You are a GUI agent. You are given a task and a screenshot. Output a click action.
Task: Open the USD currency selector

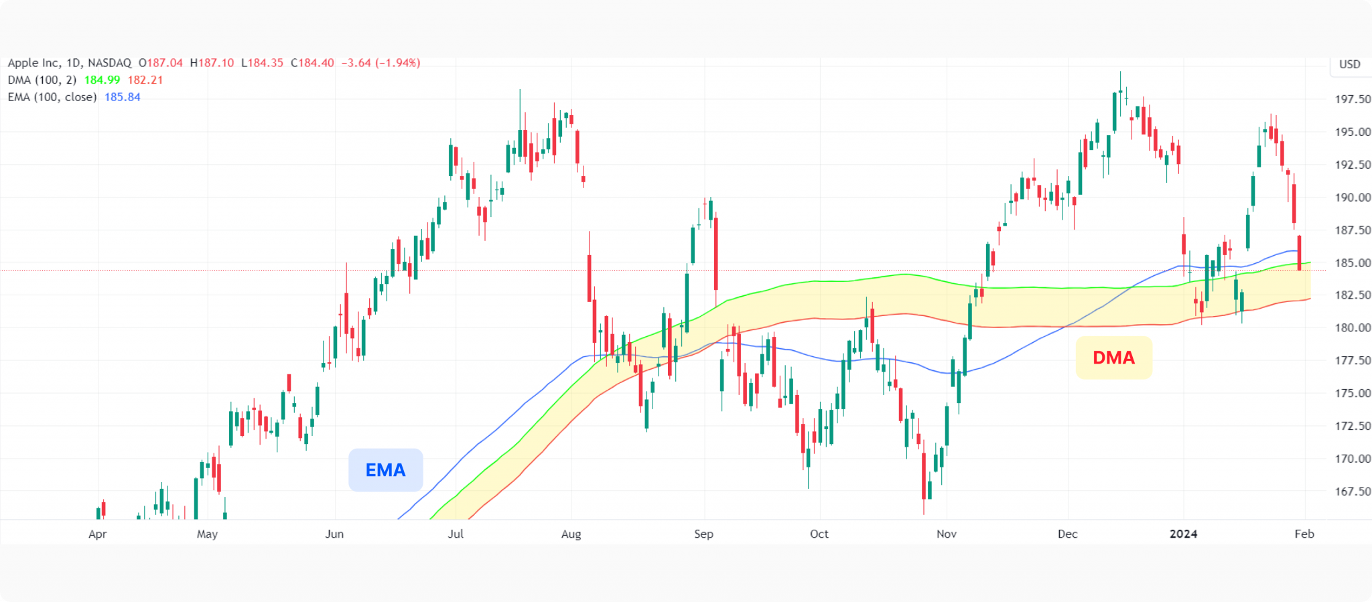pyautogui.click(x=1349, y=64)
